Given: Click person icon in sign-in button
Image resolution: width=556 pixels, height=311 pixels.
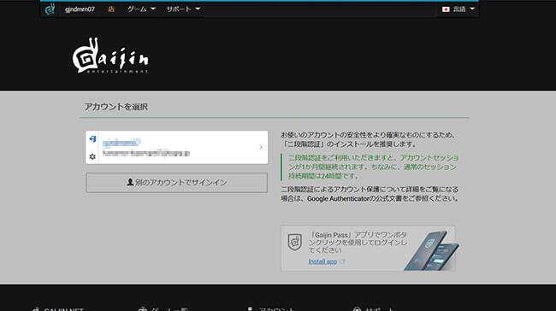Looking at the screenshot, I should click(130, 182).
